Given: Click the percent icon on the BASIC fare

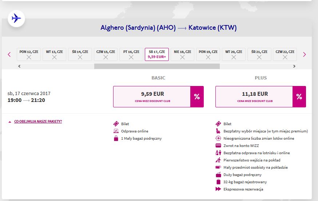Looking at the screenshot, I should [197, 97].
